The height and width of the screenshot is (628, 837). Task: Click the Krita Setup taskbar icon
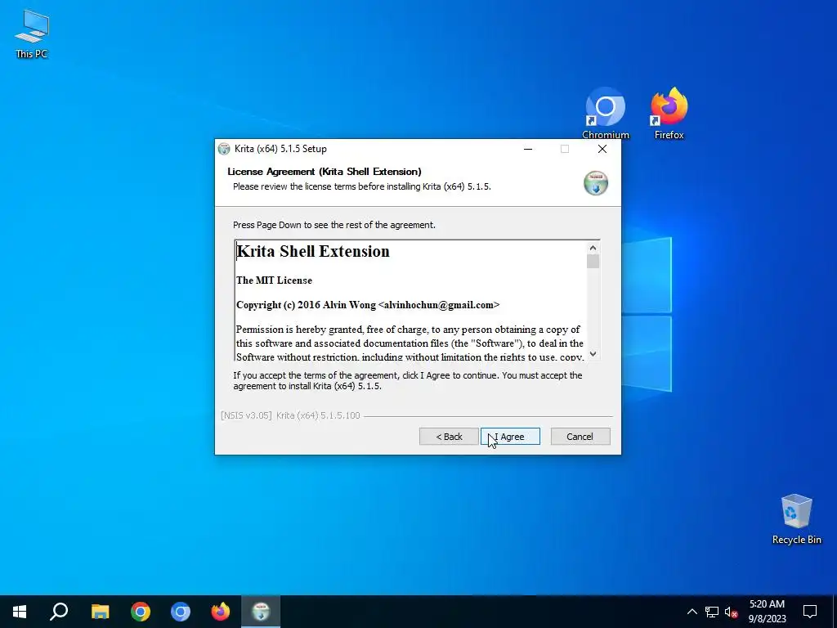(x=261, y=612)
